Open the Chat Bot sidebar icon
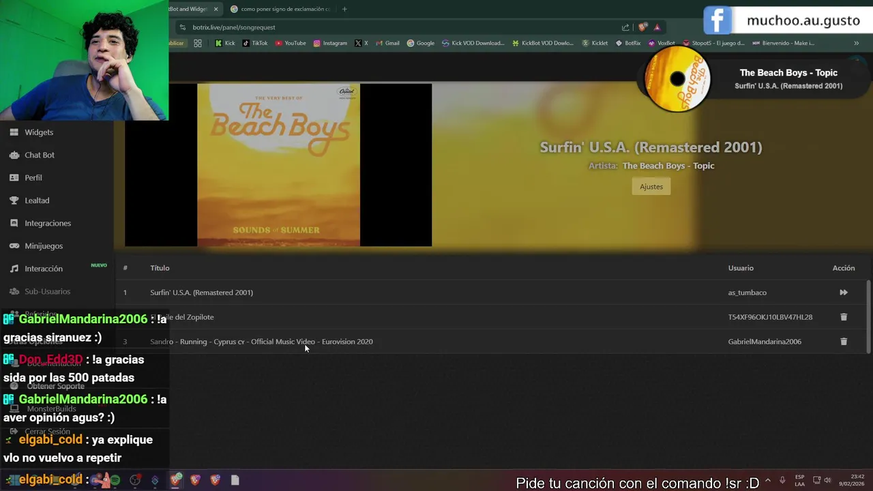This screenshot has height=491, width=873. click(x=14, y=155)
